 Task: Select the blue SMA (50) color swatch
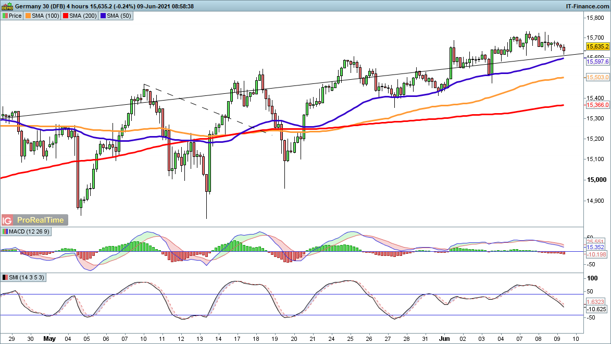(x=103, y=16)
